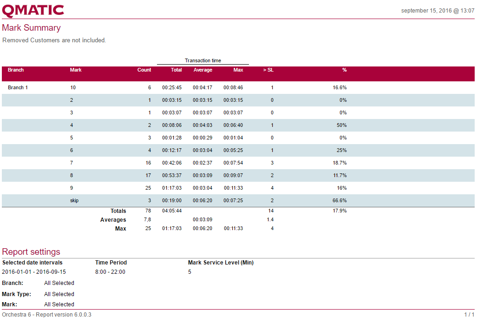Click the 'Branch' column header
477x324 pixels.
tap(16, 70)
